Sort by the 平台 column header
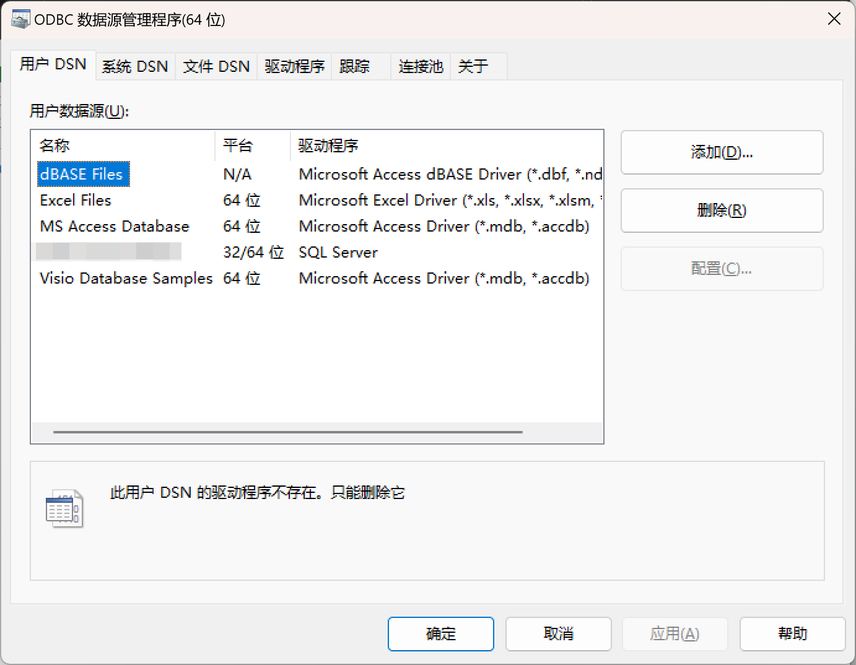 253,146
